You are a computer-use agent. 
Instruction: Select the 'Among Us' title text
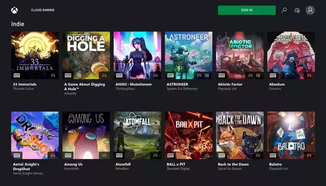[73, 164]
